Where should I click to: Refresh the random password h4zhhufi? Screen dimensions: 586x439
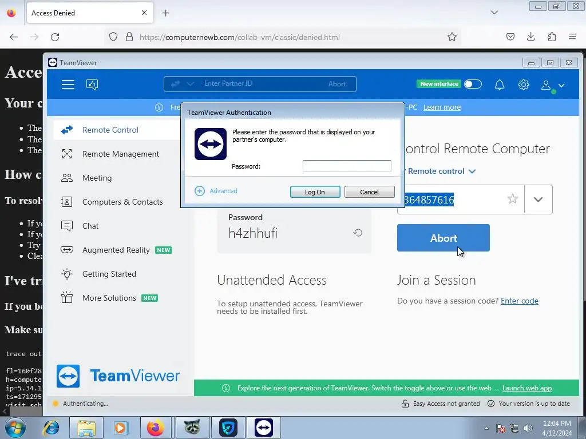click(x=358, y=233)
